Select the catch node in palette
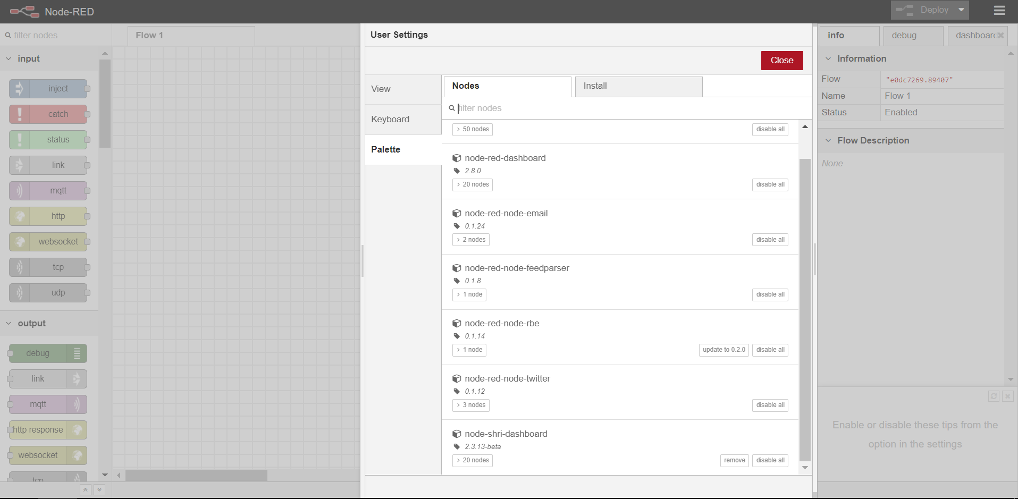1018x499 pixels. (x=48, y=114)
